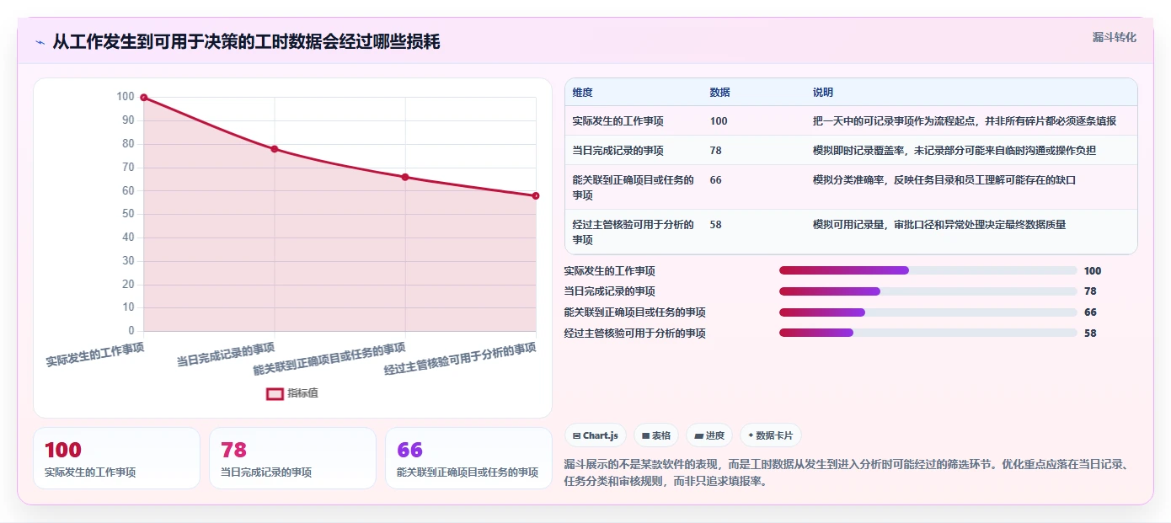The width and height of the screenshot is (1171, 523).
Task: Click the chart data point at value 78
Action: pyautogui.click(x=275, y=149)
